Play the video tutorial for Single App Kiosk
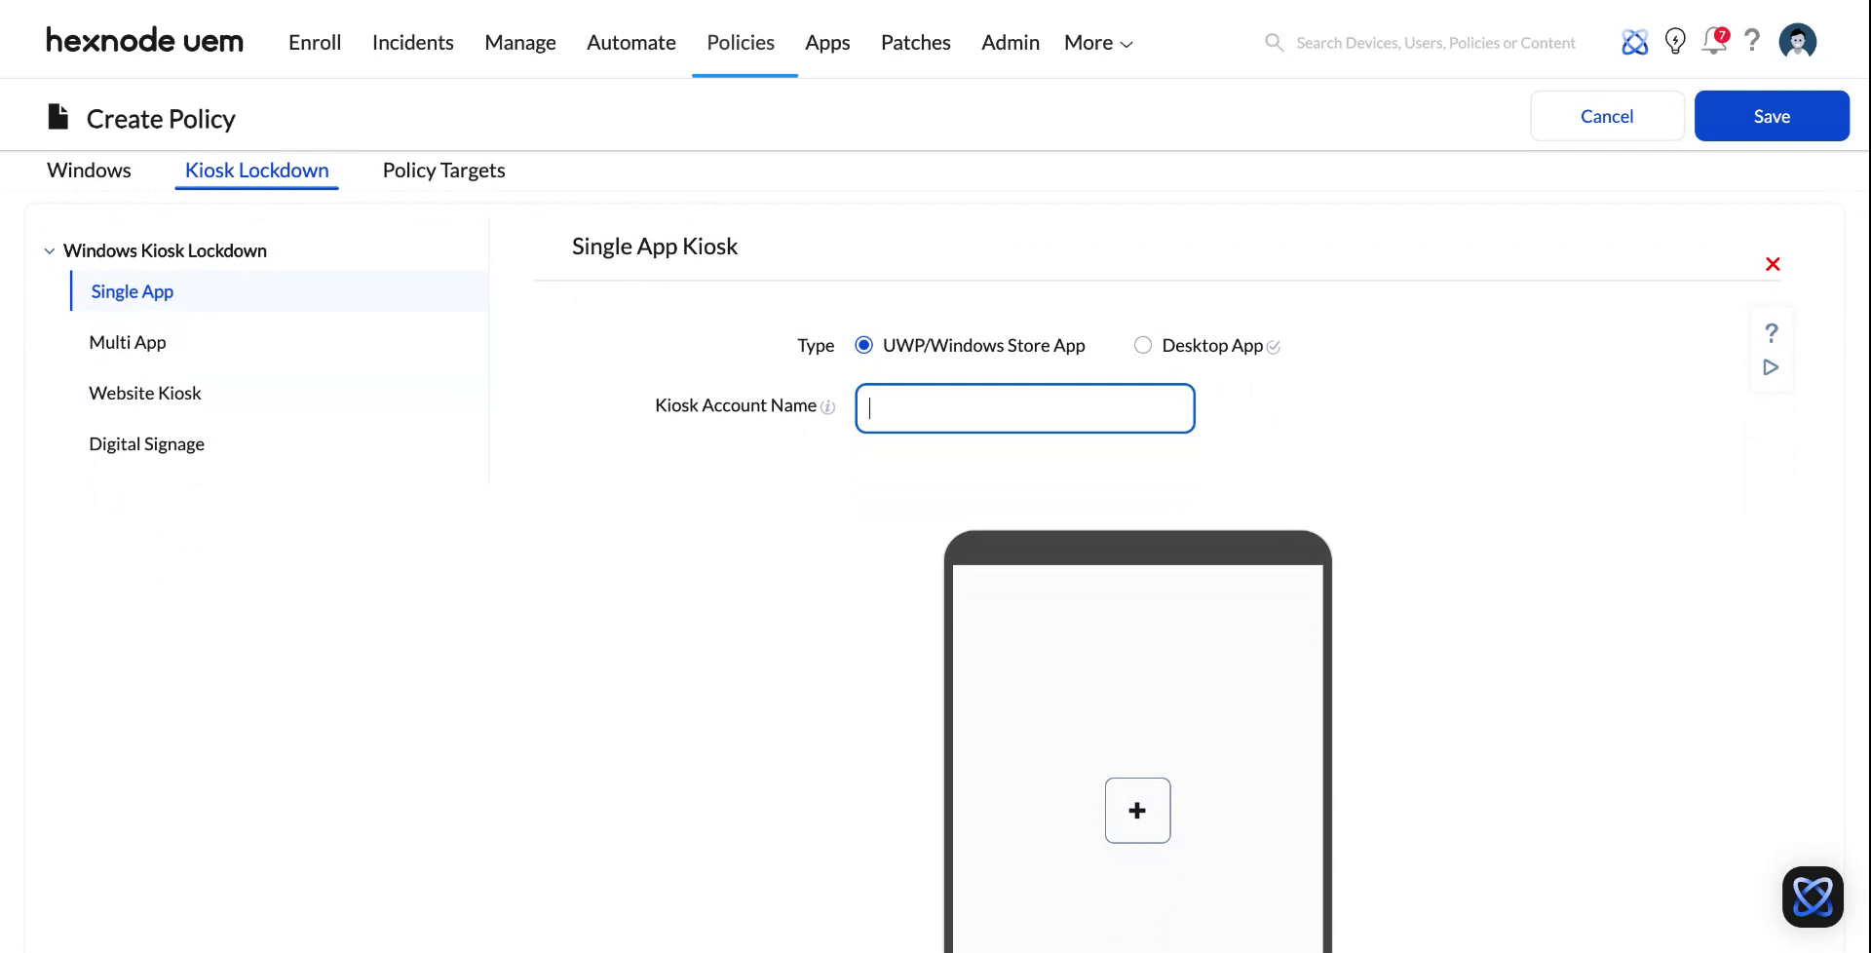The image size is (1871, 953). 1771,367
